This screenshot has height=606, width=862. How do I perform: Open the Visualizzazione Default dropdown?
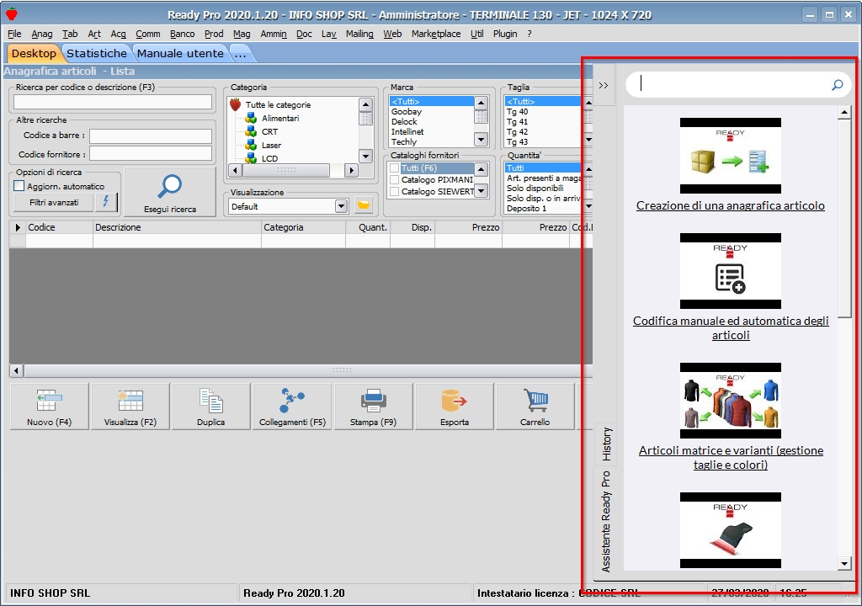click(342, 206)
